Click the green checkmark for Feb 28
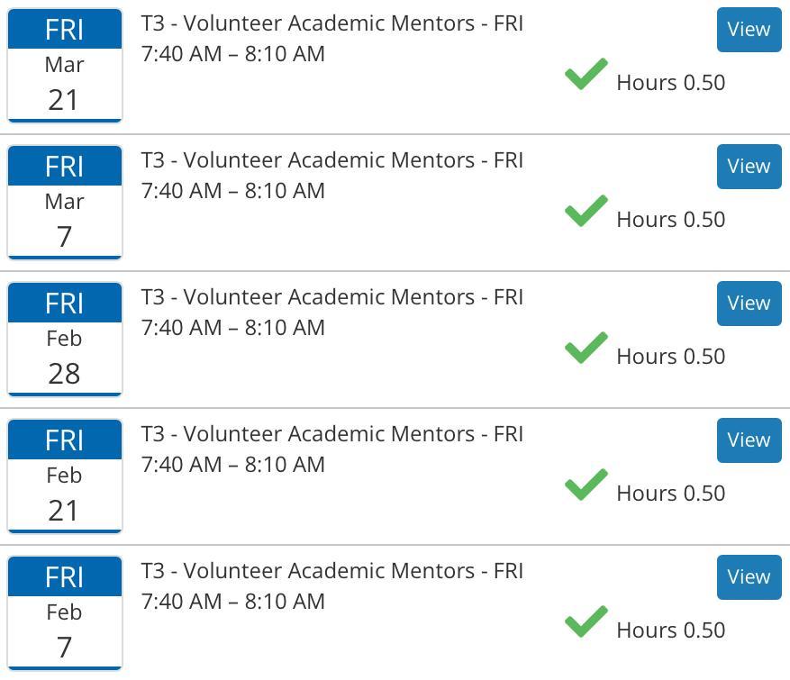The image size is (790, 680). coord(586,349)
